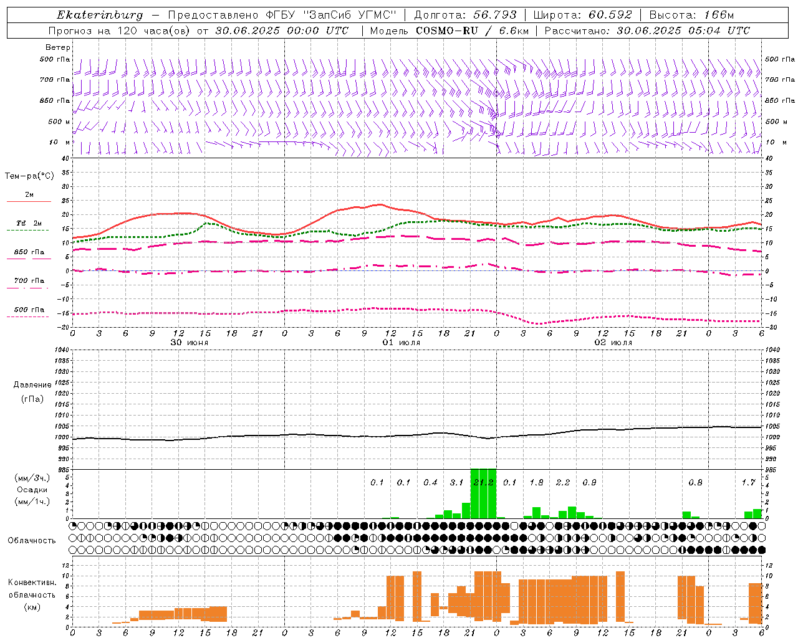798x638 pixels.
Task: Click the Td 2м dew point legend entry
Action: (29, 223)
